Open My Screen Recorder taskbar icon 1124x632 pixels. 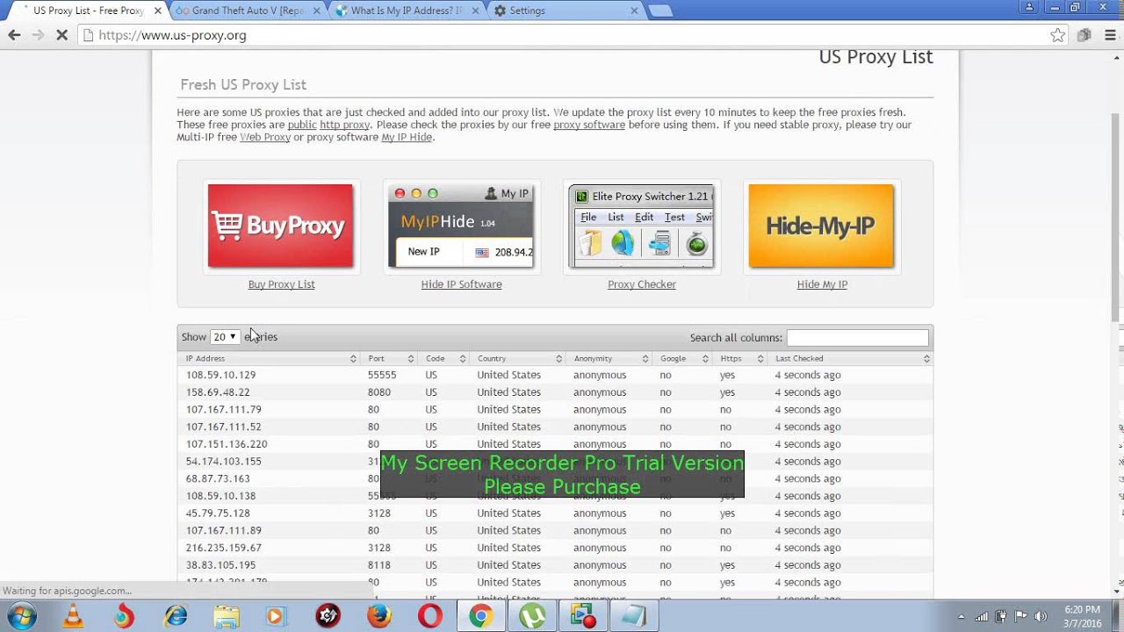tap(584, 616)
